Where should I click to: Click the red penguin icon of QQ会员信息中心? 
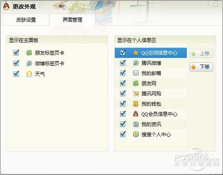[136, 114]
